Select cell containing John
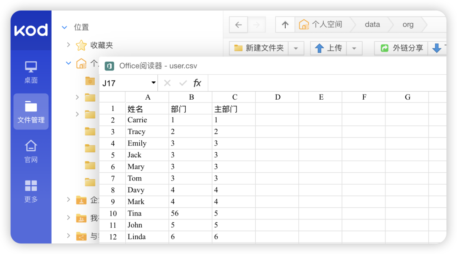 click(147, 225)
